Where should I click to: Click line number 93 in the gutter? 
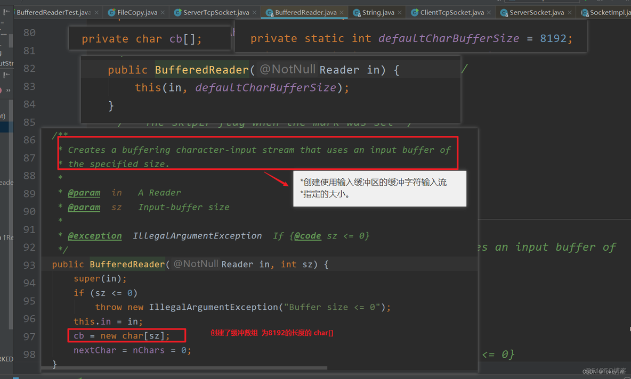[29, 265]
